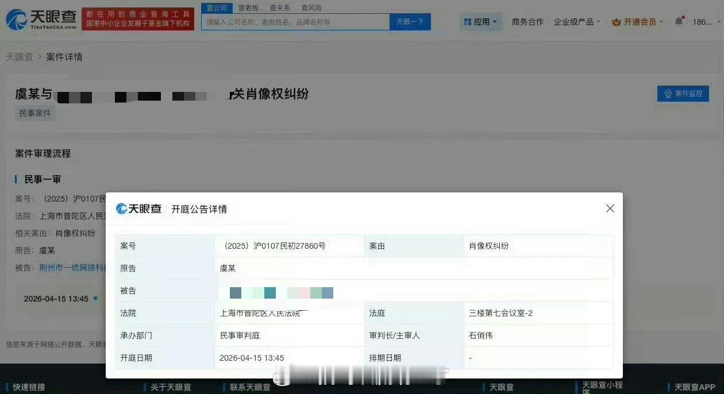Click judge name 石俏伟
The height and width of the screenshot is (394, 724).
(481, 335)
